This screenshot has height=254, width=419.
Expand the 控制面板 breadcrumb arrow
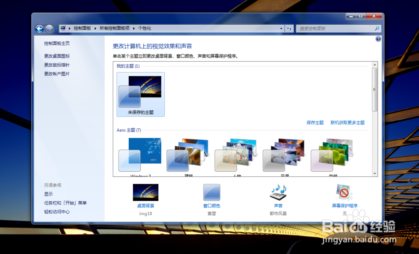[95, 28]
